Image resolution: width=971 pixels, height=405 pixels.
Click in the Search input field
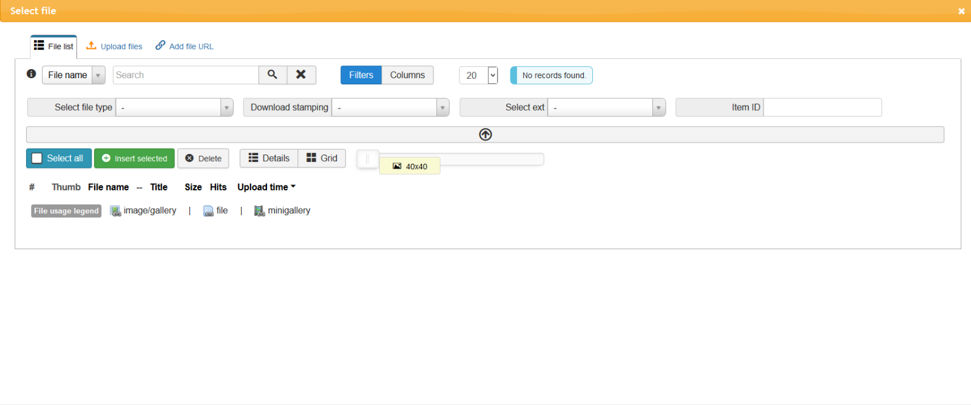[186, 75]
